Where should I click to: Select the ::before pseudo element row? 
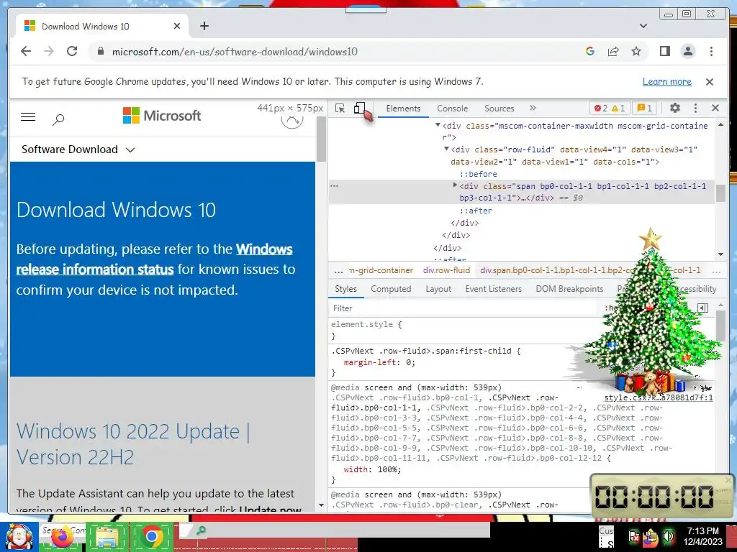[478, 174]
